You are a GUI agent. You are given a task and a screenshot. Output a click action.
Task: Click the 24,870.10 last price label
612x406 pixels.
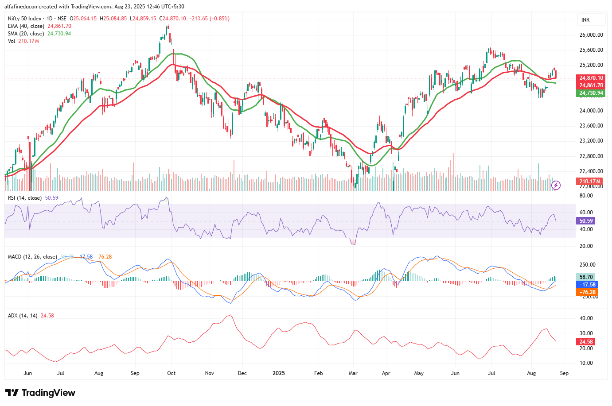[591, 78]
